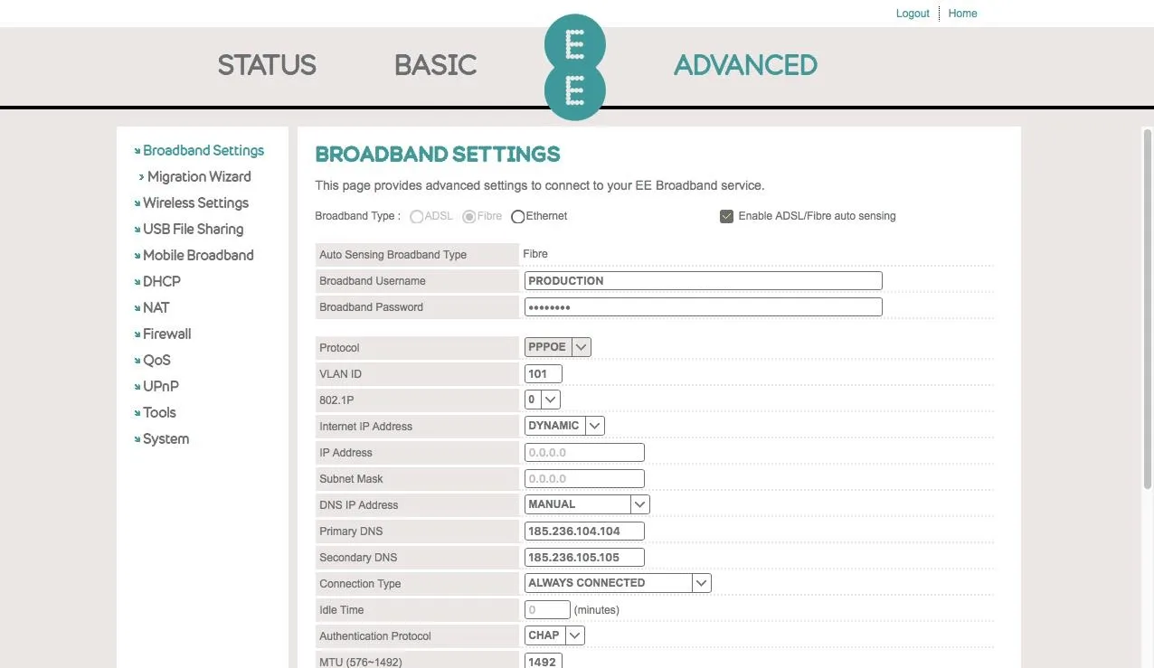Open the Authentication Protocol CHAP dropdown
Image resolution: width=1154 pixels, height=668 pixels.
[554, 635]
